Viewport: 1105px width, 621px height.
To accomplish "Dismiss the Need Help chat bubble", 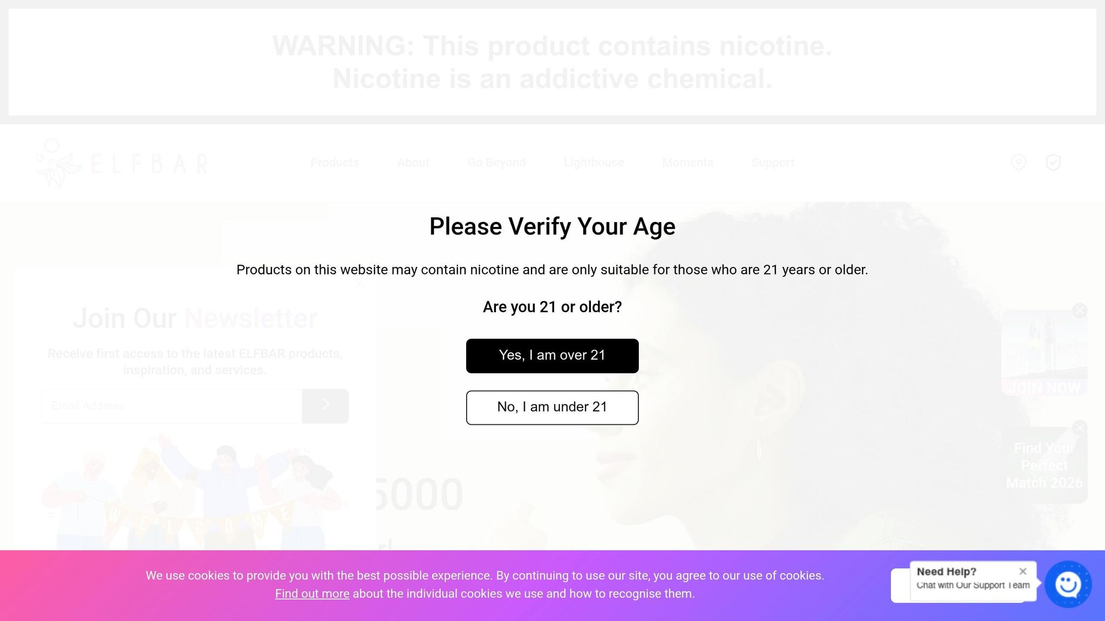I will pos(1022,571).
